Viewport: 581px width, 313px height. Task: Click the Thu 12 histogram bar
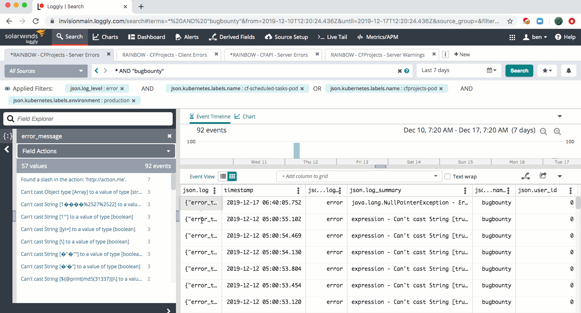pyautogui.click(x=296, y=151)
